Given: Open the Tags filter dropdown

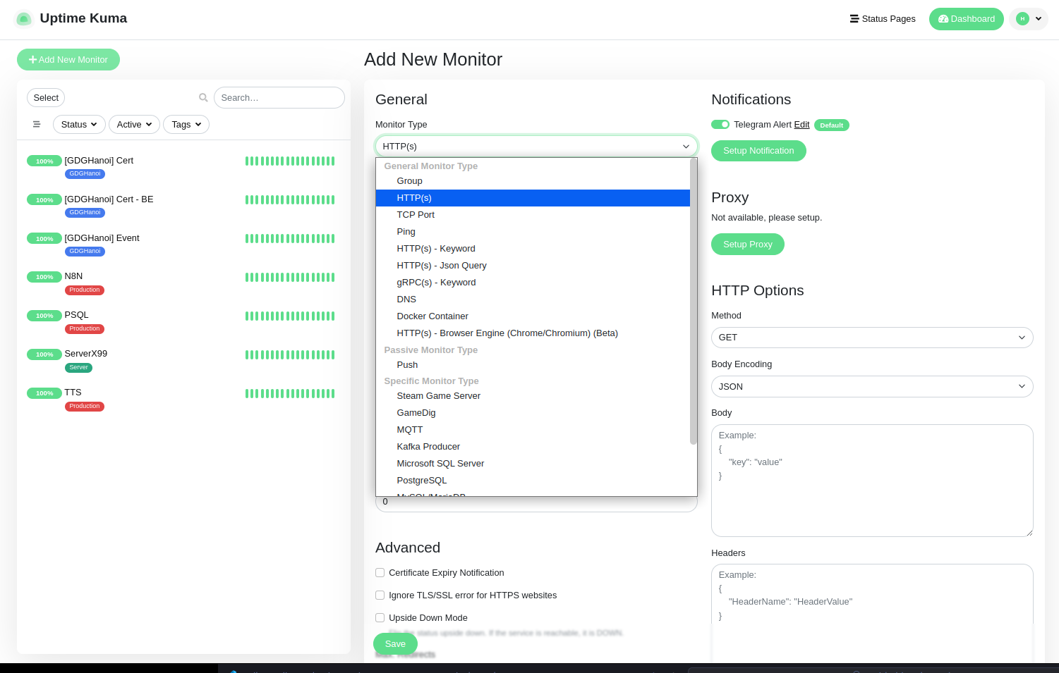Looking at the screenshot, I should [186, 125].
